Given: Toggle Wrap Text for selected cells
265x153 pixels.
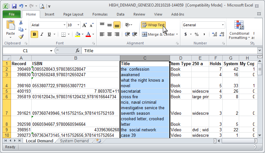Looking at the screenshot, I should point(153,25).
